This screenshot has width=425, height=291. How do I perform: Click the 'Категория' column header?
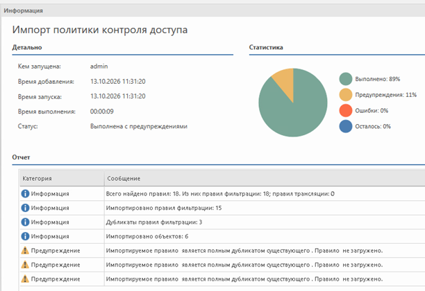(x=62, y=179)
